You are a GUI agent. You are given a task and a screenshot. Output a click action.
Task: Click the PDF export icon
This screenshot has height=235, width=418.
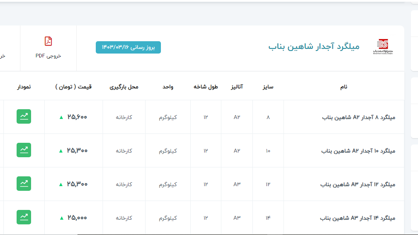point(48,41)
